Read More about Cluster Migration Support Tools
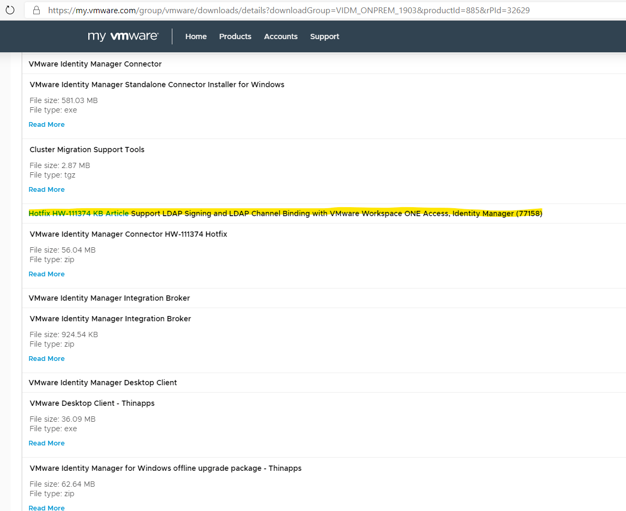The image size is (626, 511). (x=47, y=190)
